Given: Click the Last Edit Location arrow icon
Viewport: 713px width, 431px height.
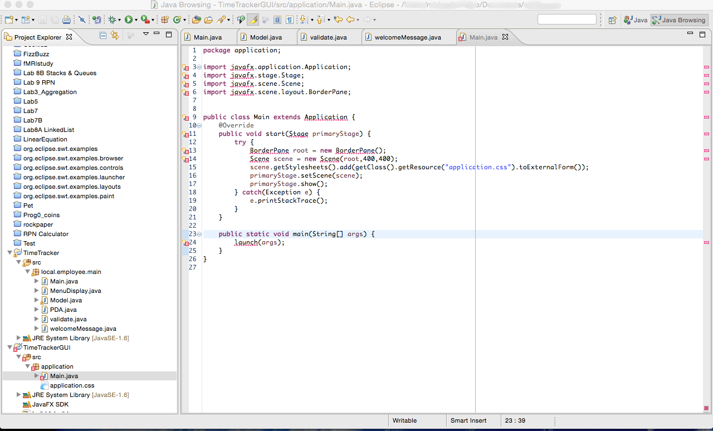Looking at the screenshot, I should pos(338,19).
